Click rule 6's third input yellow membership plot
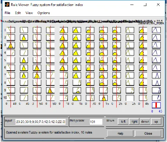Viewport: 167px width, 142px height. point(37,67)
